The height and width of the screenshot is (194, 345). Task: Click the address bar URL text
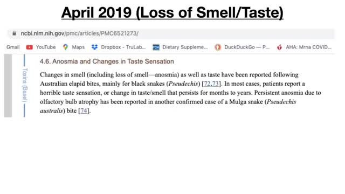[80, 33]
